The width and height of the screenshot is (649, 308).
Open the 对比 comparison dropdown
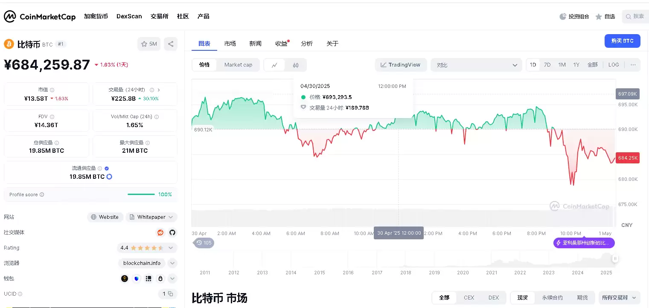476,65
